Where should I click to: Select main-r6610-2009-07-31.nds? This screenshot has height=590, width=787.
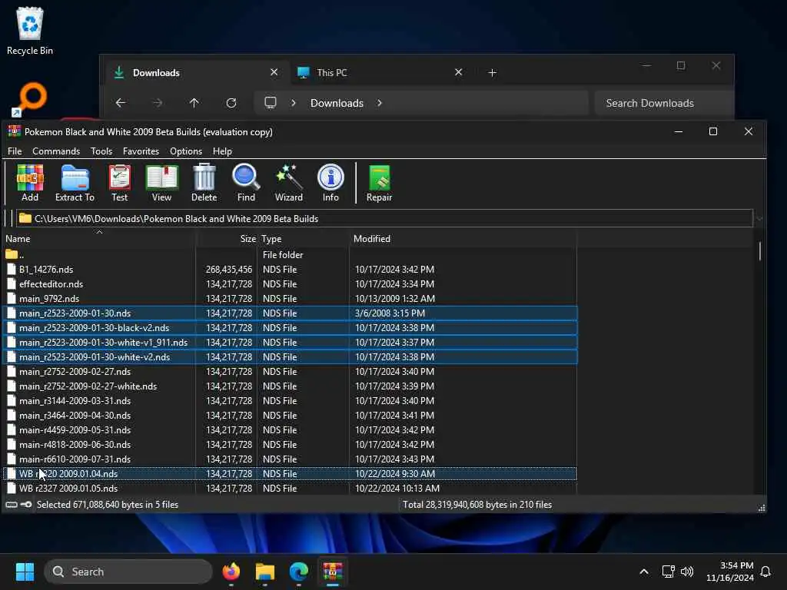(x=290, y=459)
